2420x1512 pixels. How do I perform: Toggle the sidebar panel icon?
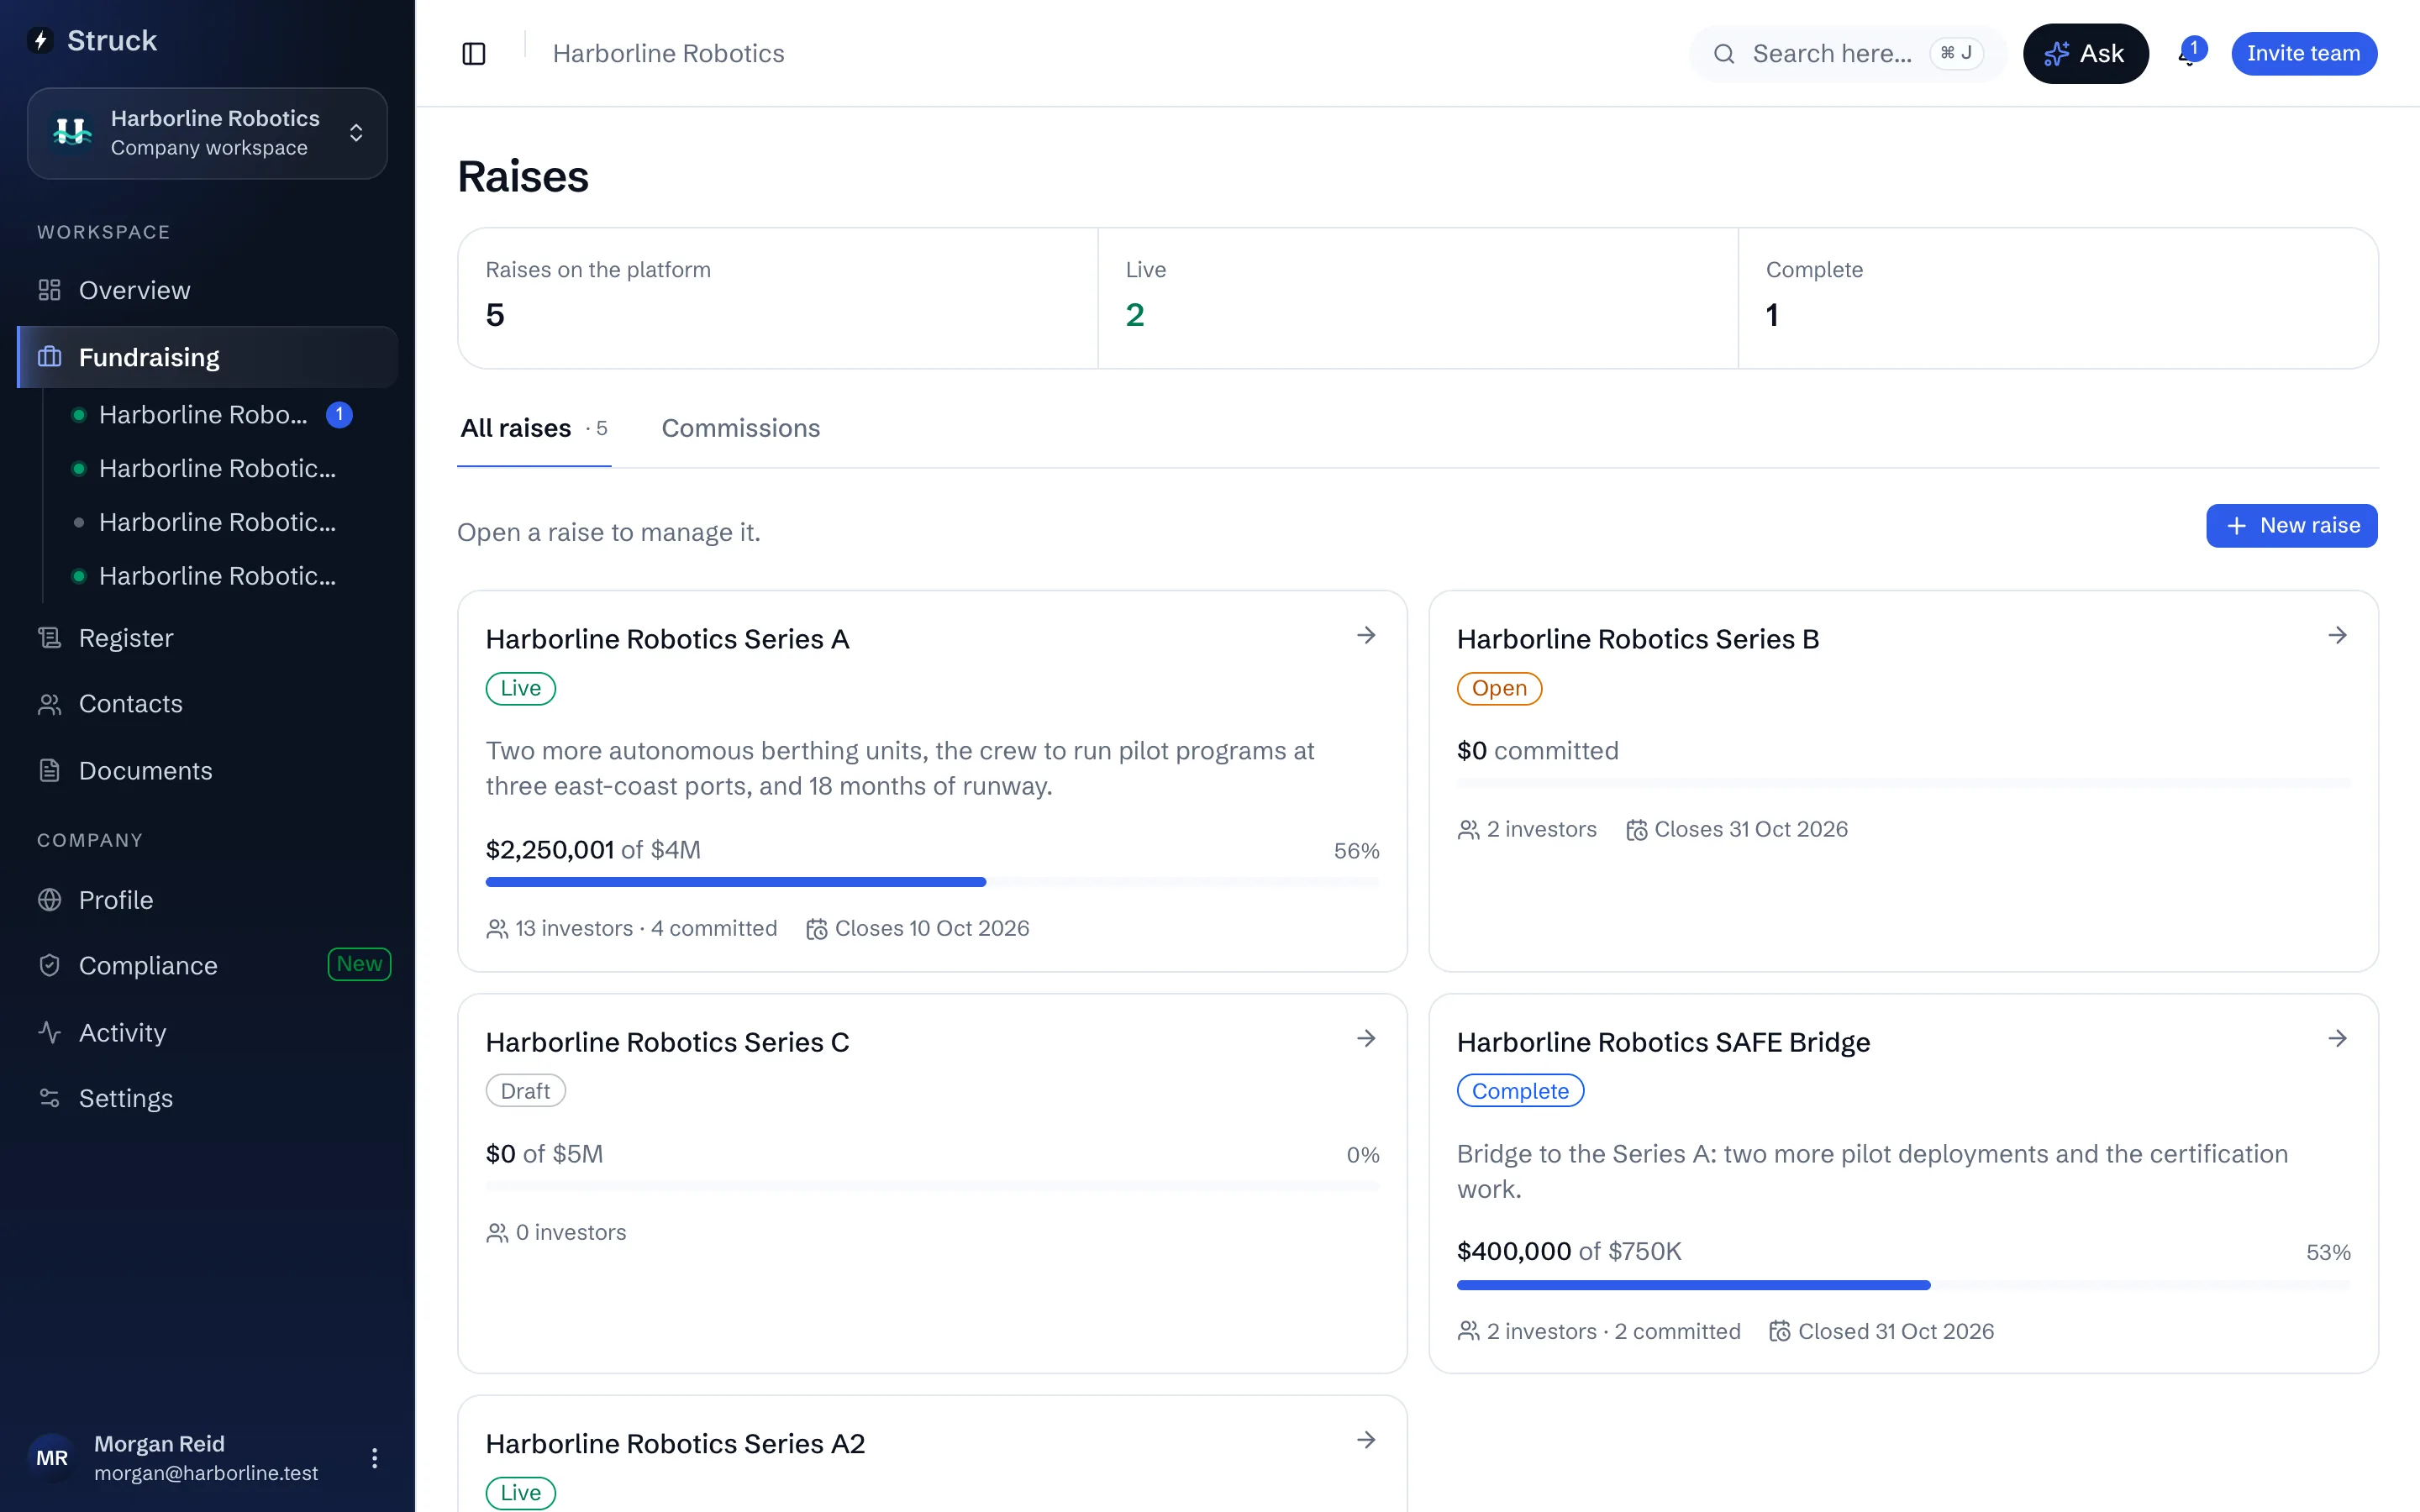[474, 54]
